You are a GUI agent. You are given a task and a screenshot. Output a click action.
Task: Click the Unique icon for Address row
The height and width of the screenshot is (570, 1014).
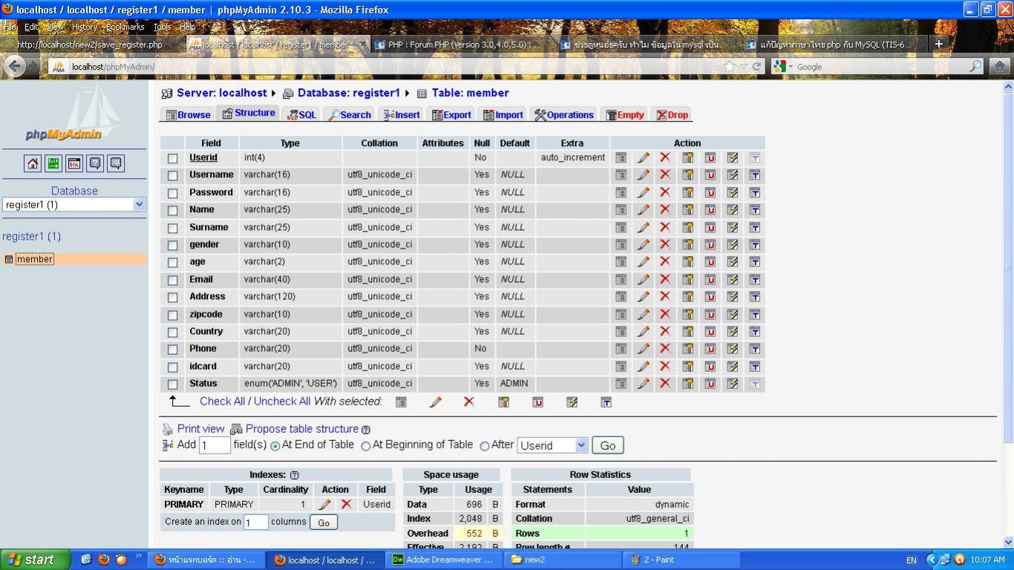point(710,297)
